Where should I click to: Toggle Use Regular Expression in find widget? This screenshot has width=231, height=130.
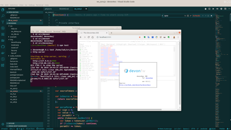[x=191, y=16]
